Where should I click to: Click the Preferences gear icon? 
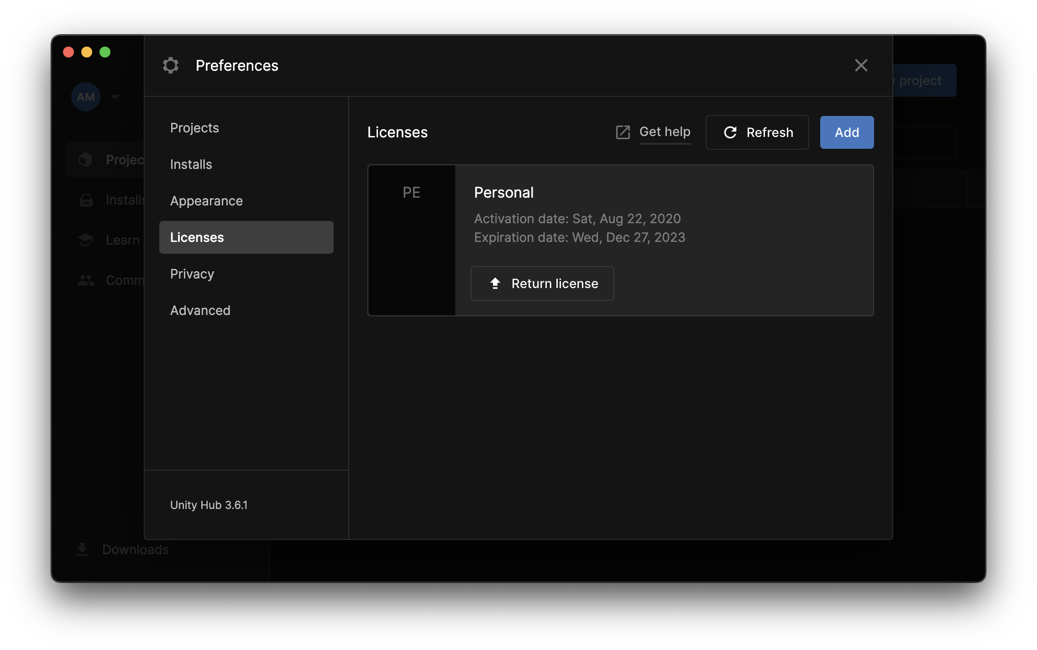coord(171,65)
